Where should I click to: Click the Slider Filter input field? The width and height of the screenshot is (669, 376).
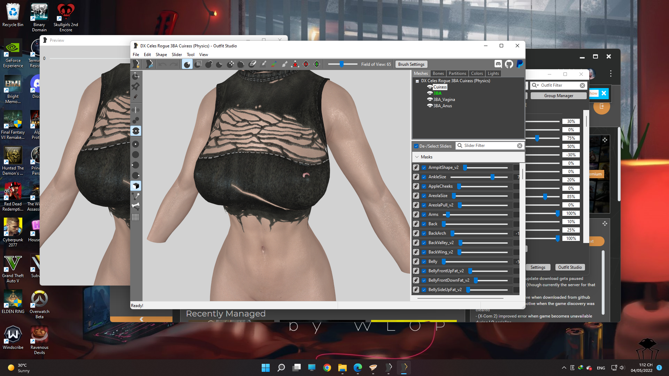pyautogui.click(x=490, y=146)
